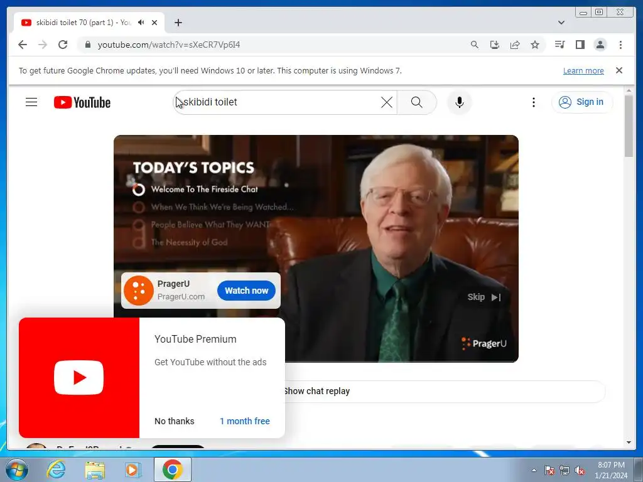The width and height of the screenshot is (643, 482).
Task: Bookmark this page with the star icon
Action: pyautogui.click(x=535, y=45)
